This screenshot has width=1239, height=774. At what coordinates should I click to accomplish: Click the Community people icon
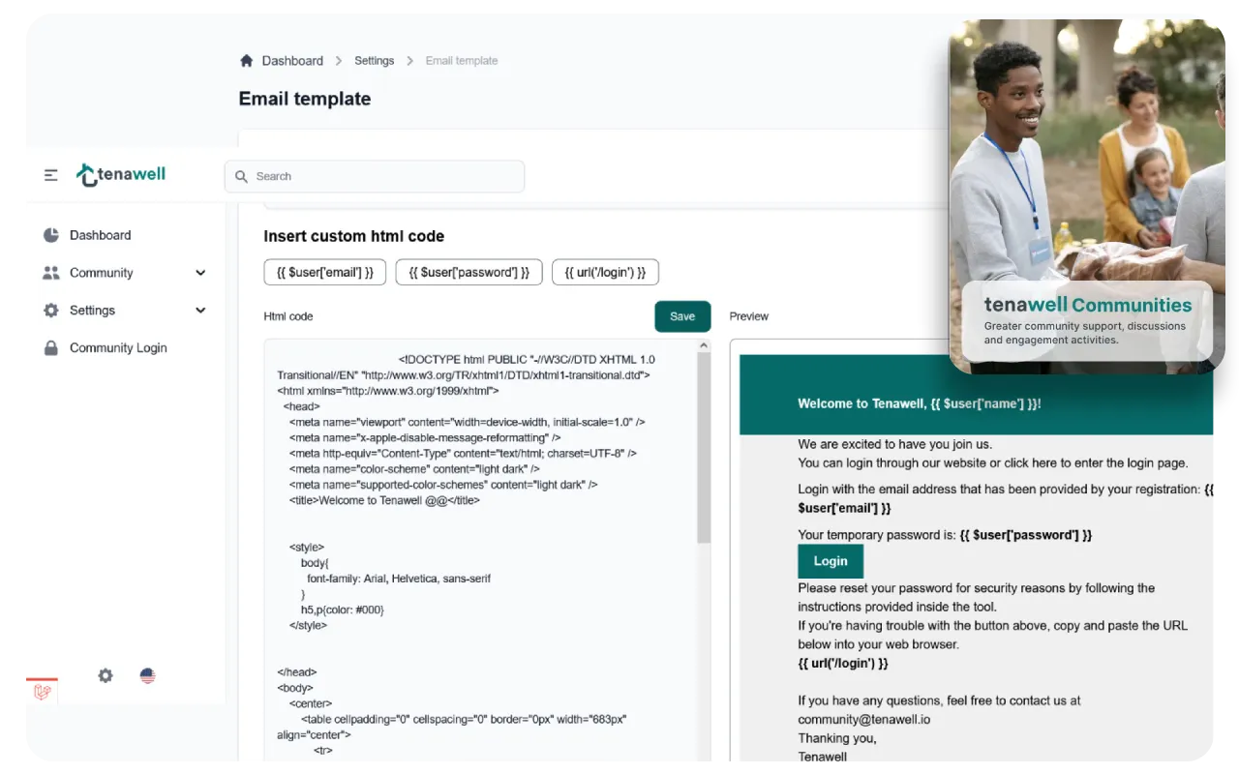(51, 273)
